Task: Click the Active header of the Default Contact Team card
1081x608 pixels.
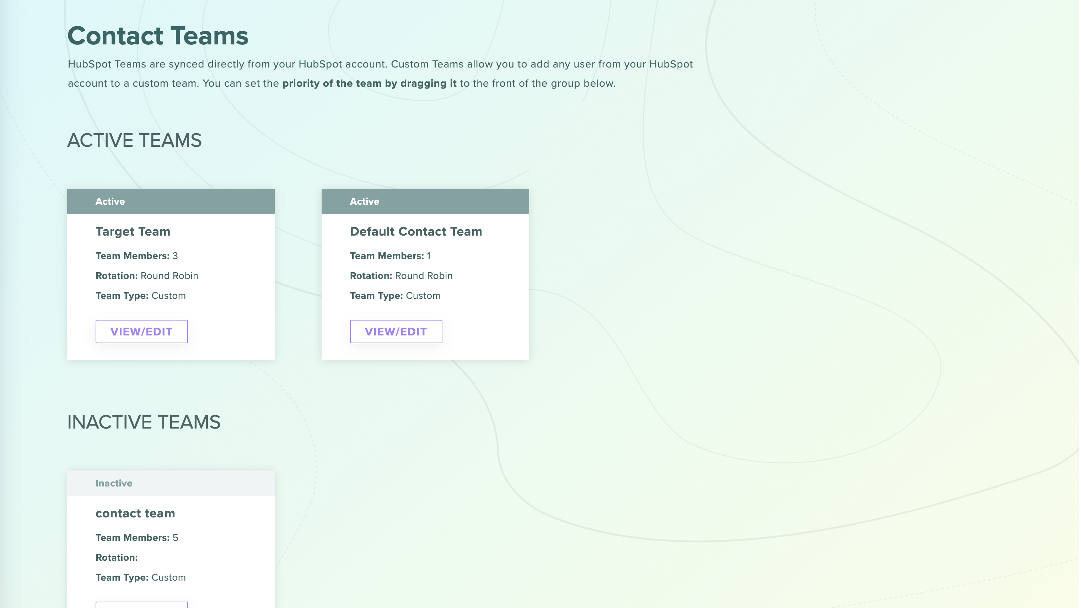Action: point(364,201)
